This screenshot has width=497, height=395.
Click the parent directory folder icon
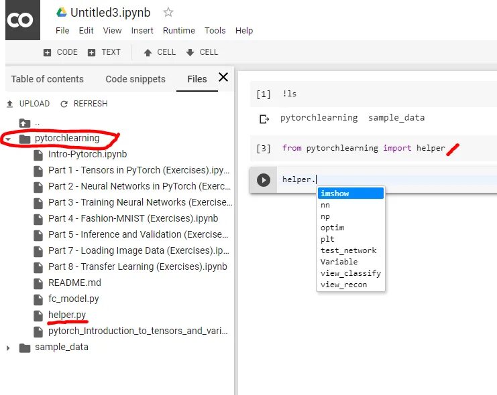click(x=25, y=123)
